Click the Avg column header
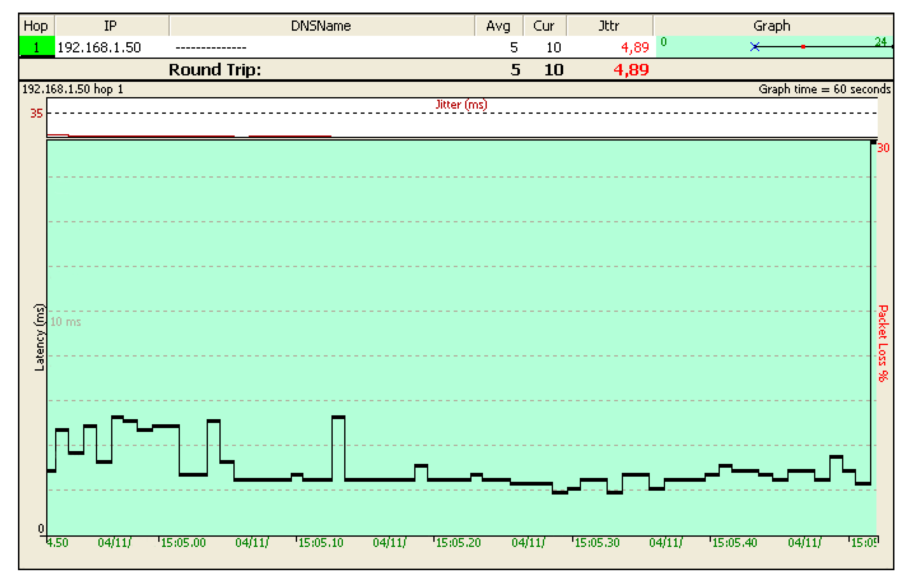Viewport: 911px width, 583px height. click(498, 26)
